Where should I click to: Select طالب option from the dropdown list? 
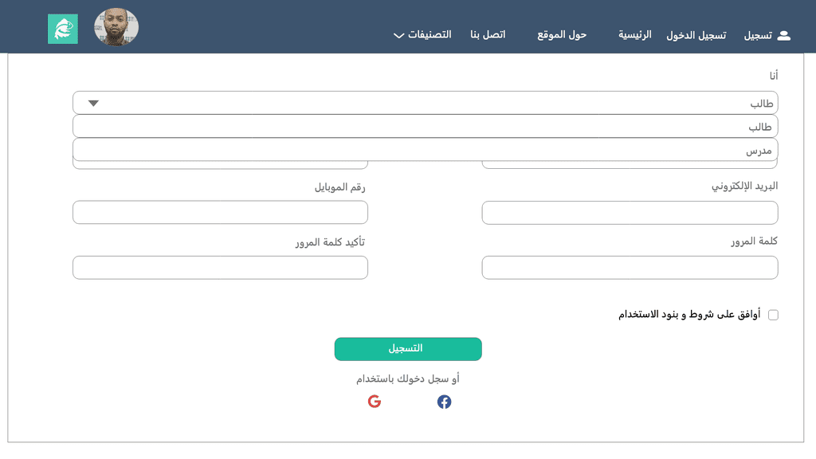tap(426, 127)
